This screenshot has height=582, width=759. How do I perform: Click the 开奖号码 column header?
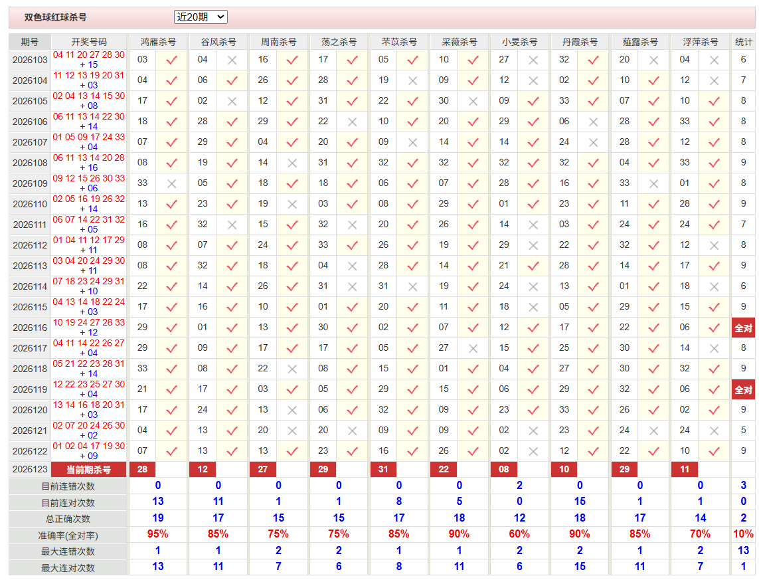point(89,42)
